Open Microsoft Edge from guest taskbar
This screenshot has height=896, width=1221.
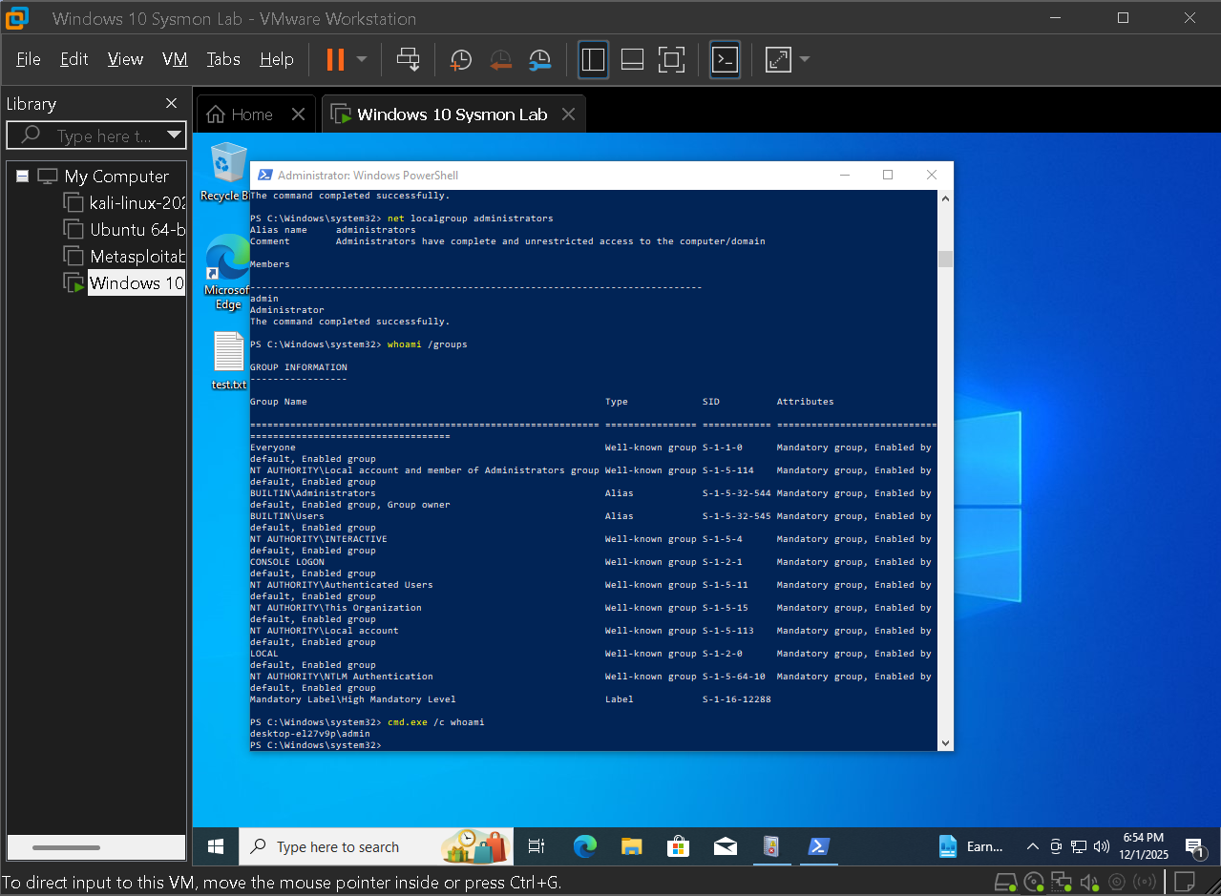point(585,846)
